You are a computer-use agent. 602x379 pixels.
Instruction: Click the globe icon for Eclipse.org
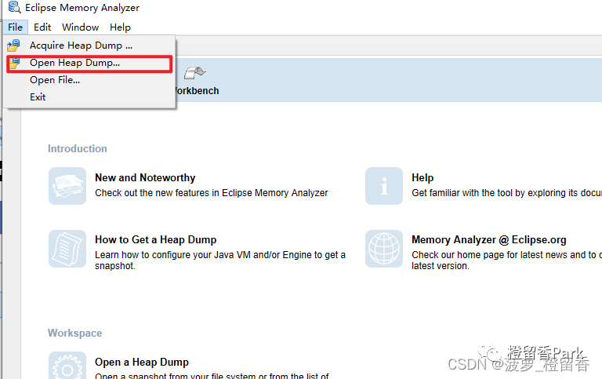[384, 249]
